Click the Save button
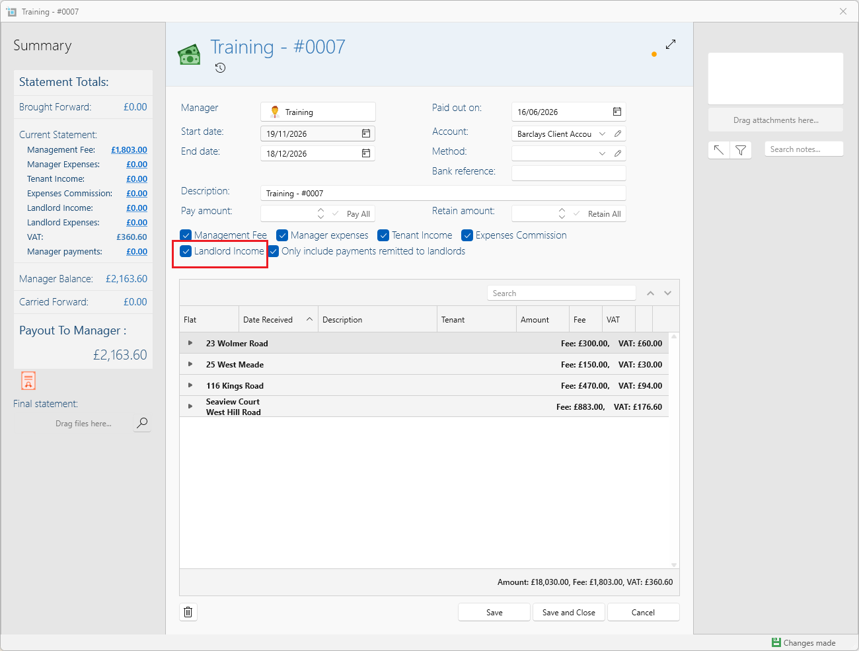Screen dimensions: 859x651 click(494, 612)
